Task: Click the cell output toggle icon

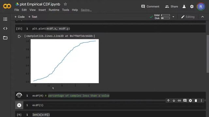Action: tap(19, 36)
